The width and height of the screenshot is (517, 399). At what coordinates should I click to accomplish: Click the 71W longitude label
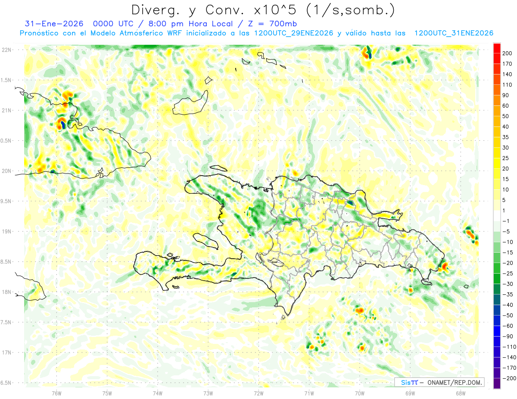[x=309, y=393]
